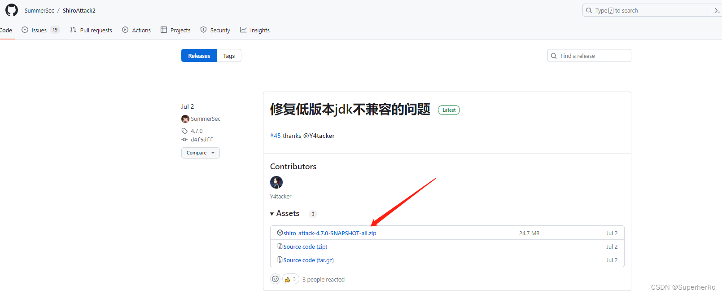The width and height of the screenshot is (722, 295).
Task: Click the Issues count badge 19
Action: click(x=55, y=30)
